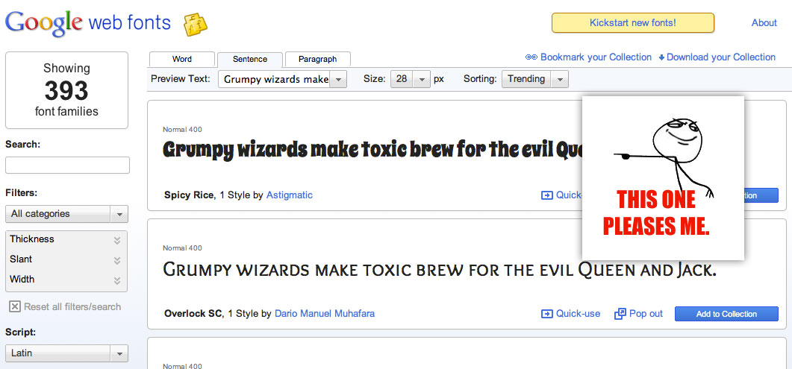
Task: Click the Bookmark your Collection chain icon
Action: [x=531, y=57]
